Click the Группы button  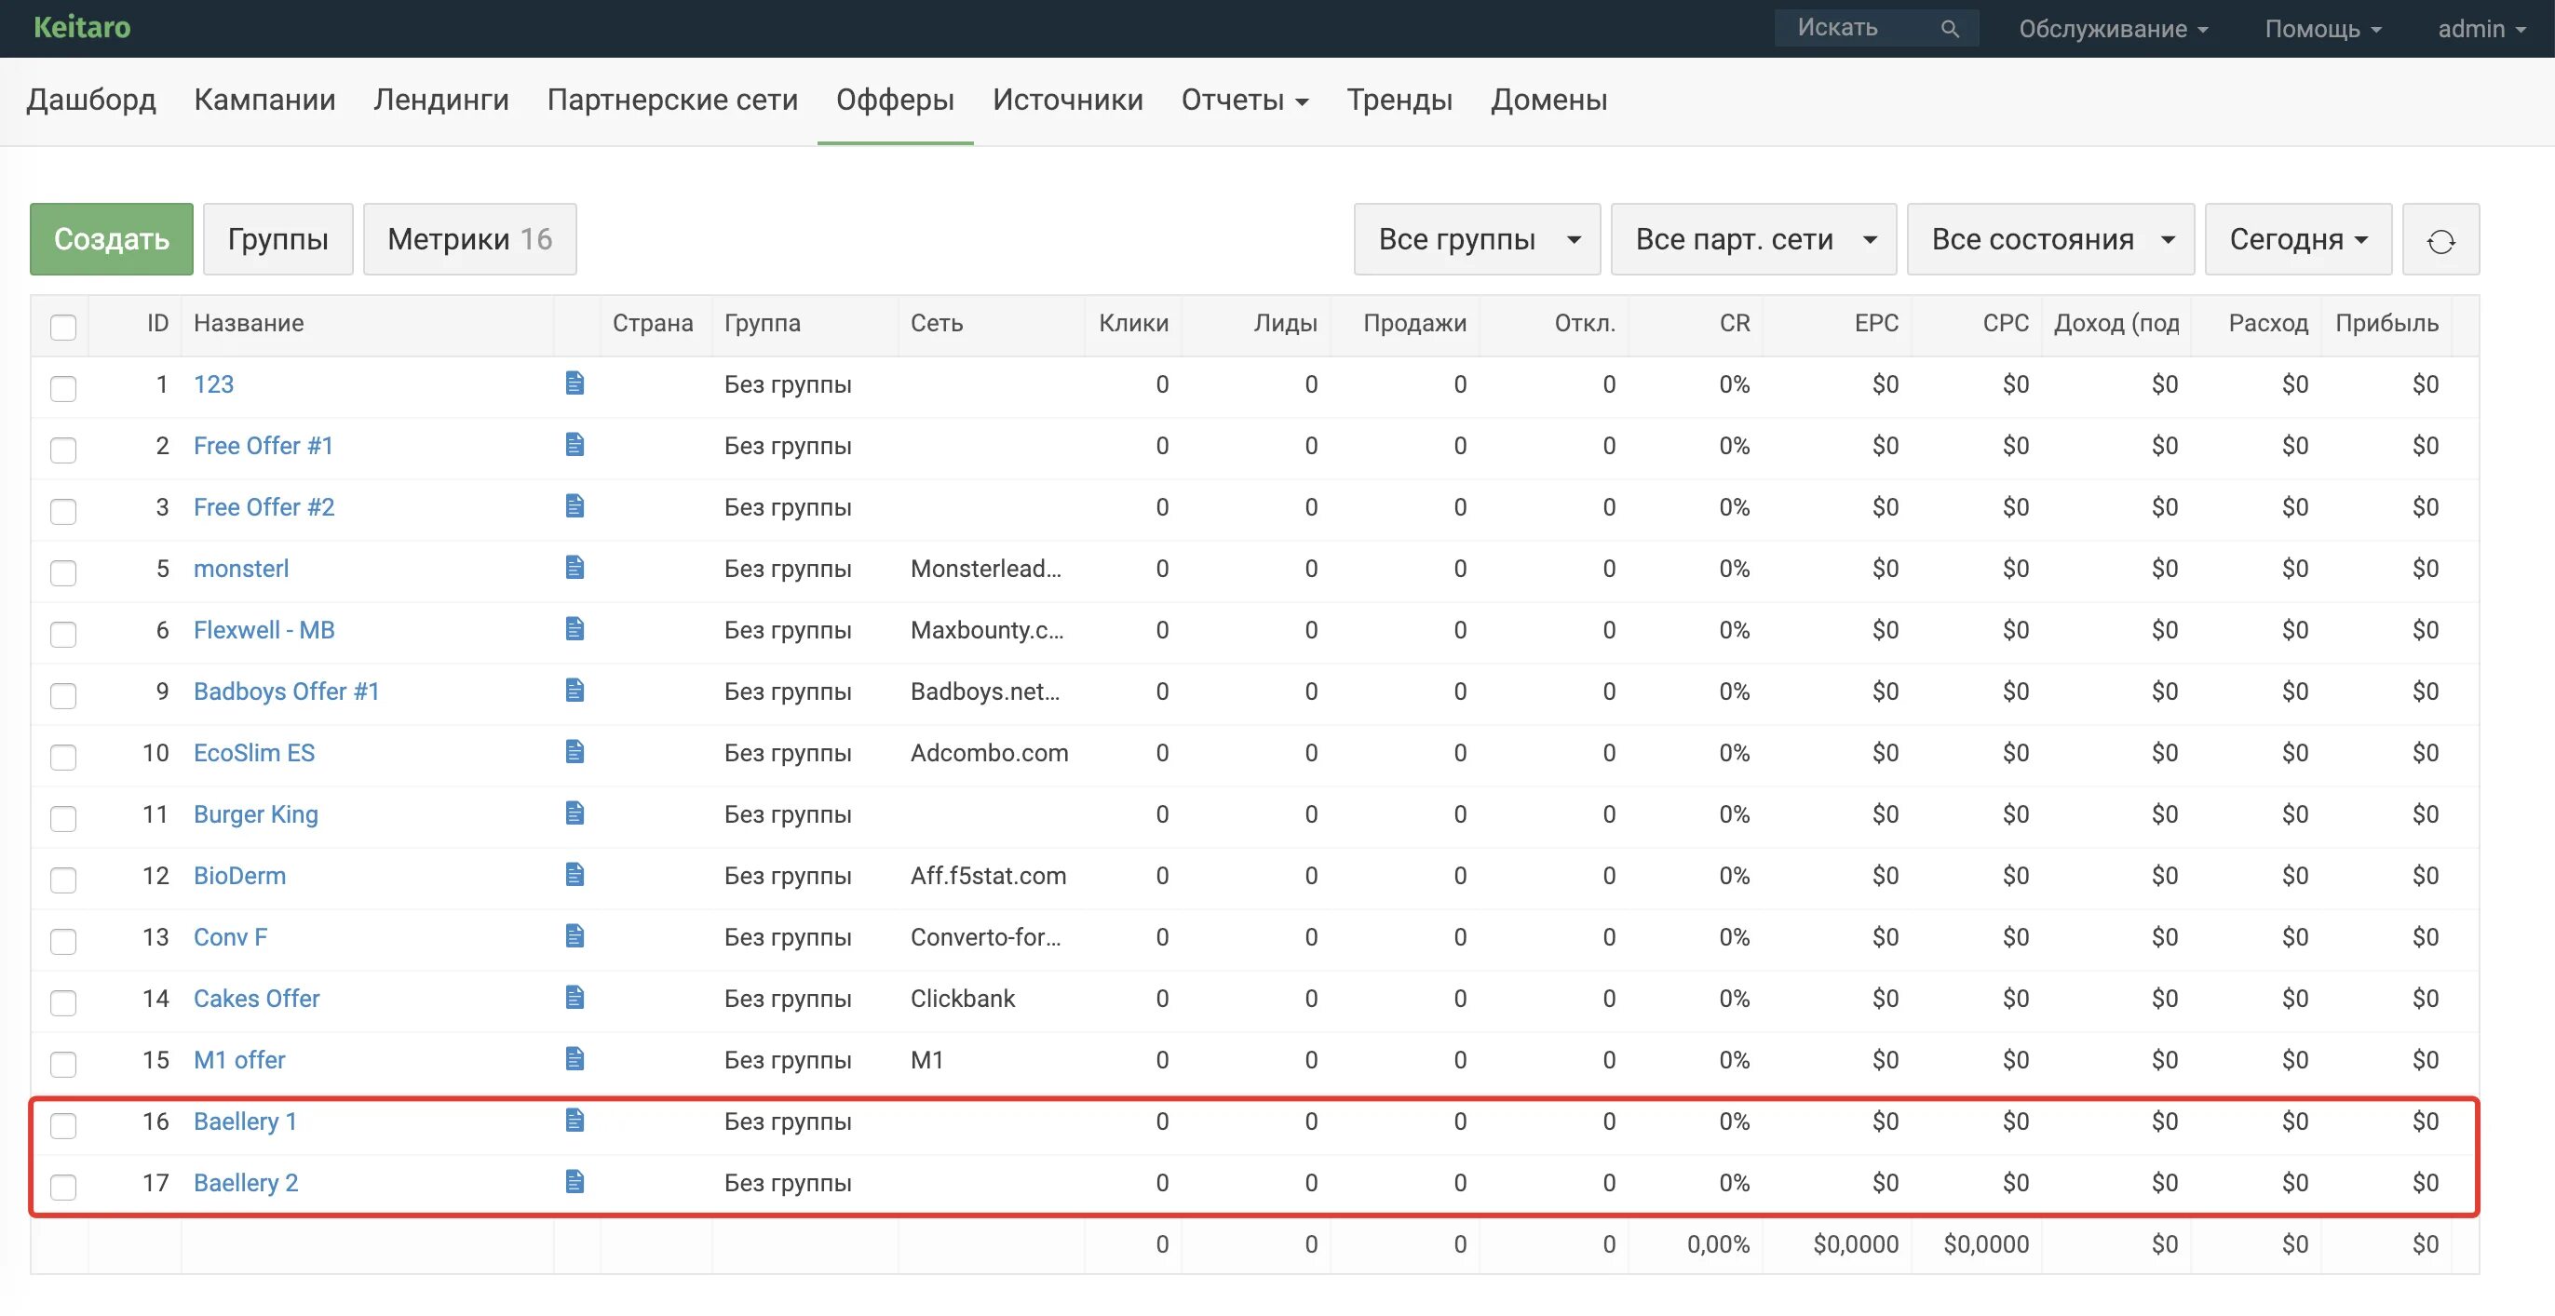(x=277, y=240)
